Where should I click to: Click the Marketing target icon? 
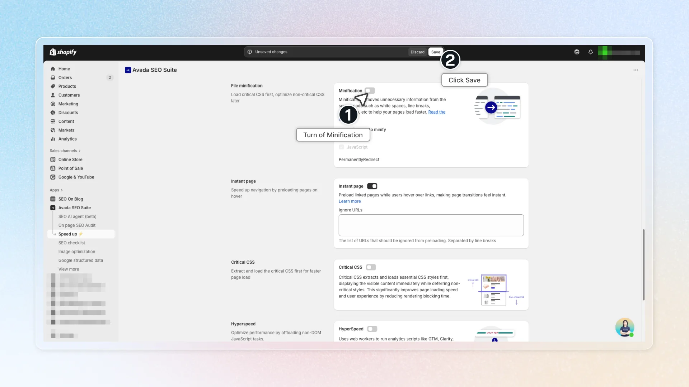click(x=53, y=104)
